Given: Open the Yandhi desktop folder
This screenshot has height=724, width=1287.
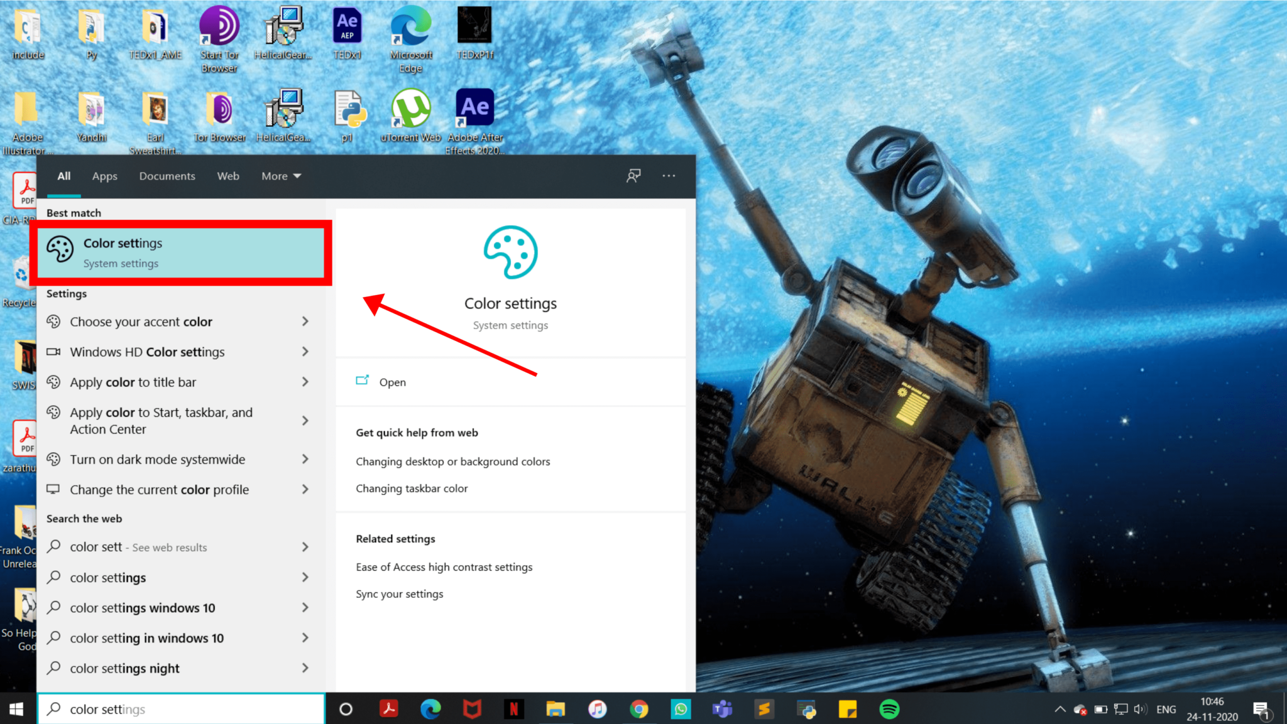Looking at the screenshot, I should (x=92, y=117).
